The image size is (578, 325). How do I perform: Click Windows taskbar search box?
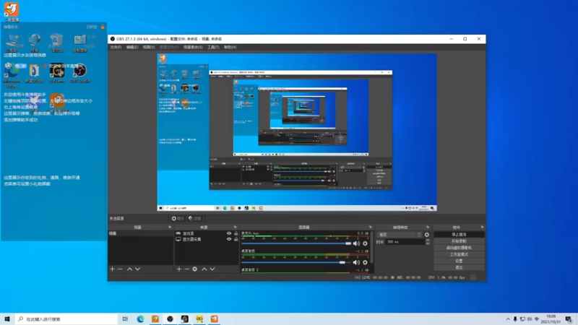point(66,319)
